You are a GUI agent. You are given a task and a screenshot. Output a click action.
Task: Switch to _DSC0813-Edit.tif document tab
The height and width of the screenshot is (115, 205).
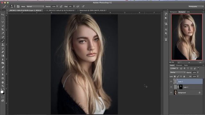tap(26, 10)
